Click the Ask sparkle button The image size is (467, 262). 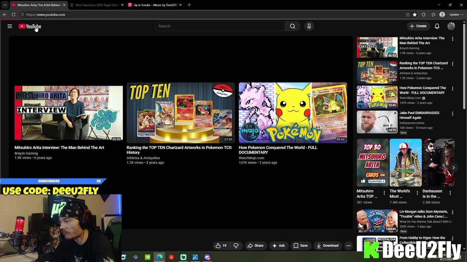click(x=278, y=246)
